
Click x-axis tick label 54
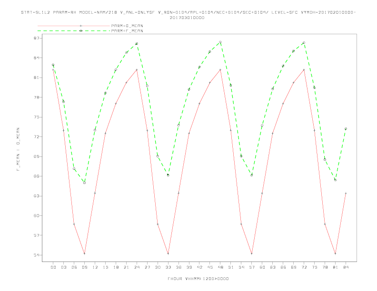coord(241,267)
